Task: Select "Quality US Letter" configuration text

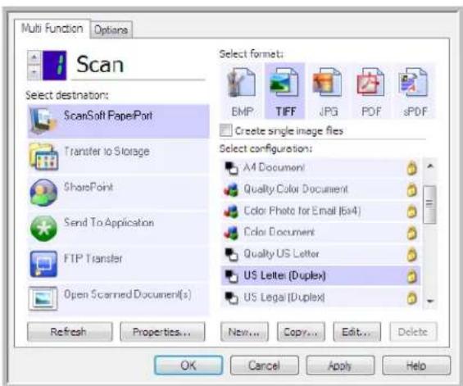Action: point(281,254)
